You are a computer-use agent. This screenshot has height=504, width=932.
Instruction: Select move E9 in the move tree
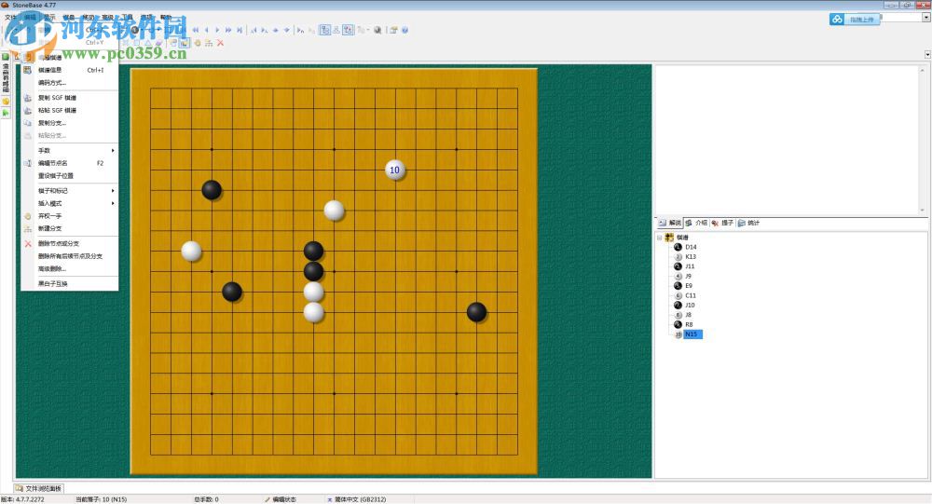tap(689, 286)
